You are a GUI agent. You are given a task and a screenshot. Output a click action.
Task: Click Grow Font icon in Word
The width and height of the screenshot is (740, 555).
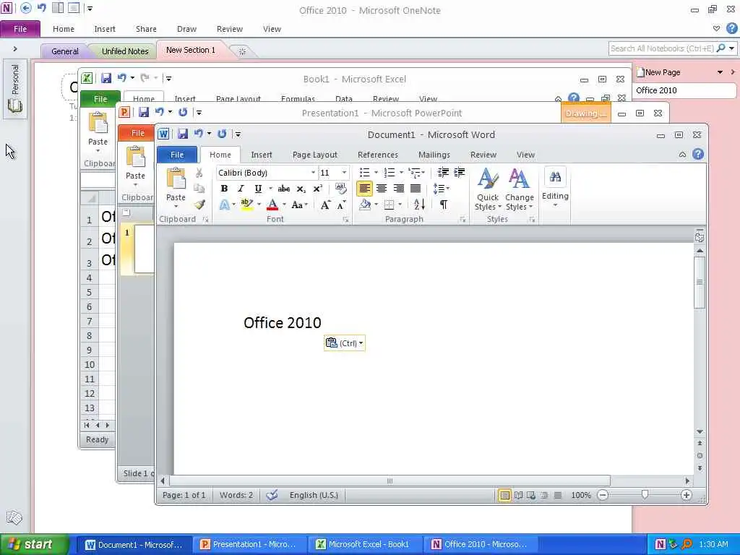pos(326,205)
